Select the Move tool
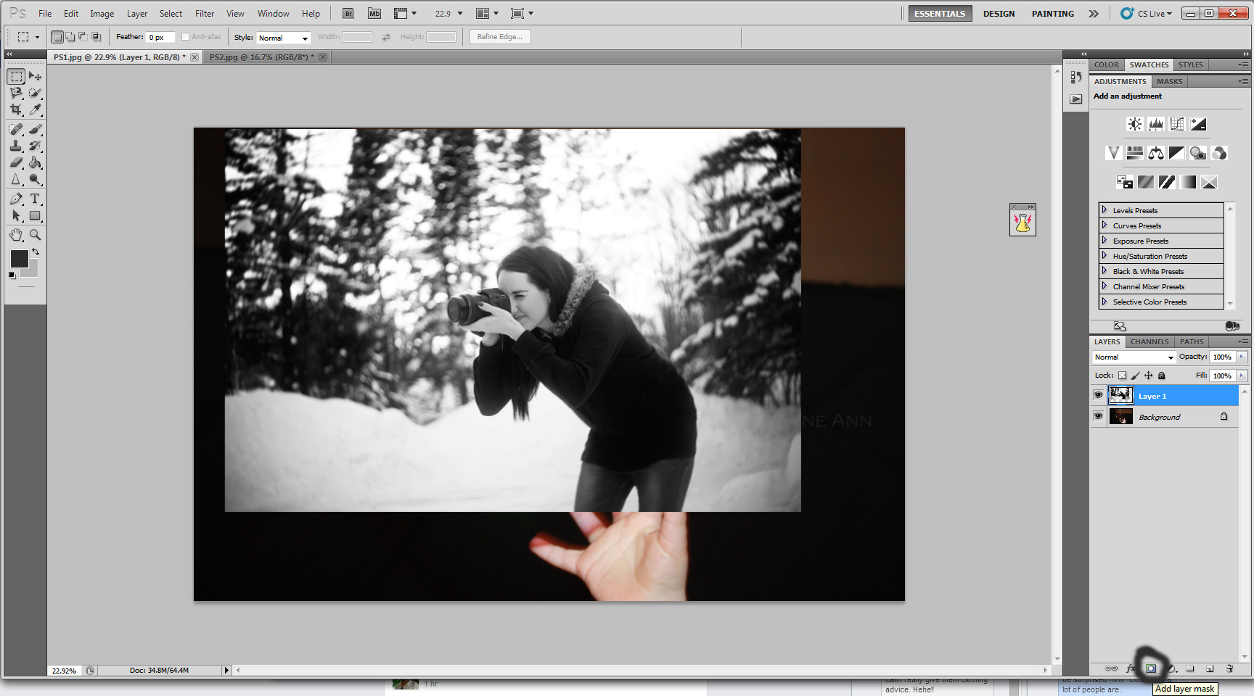The width and height of the screenshot is (1254, 696). pos(35,76)
